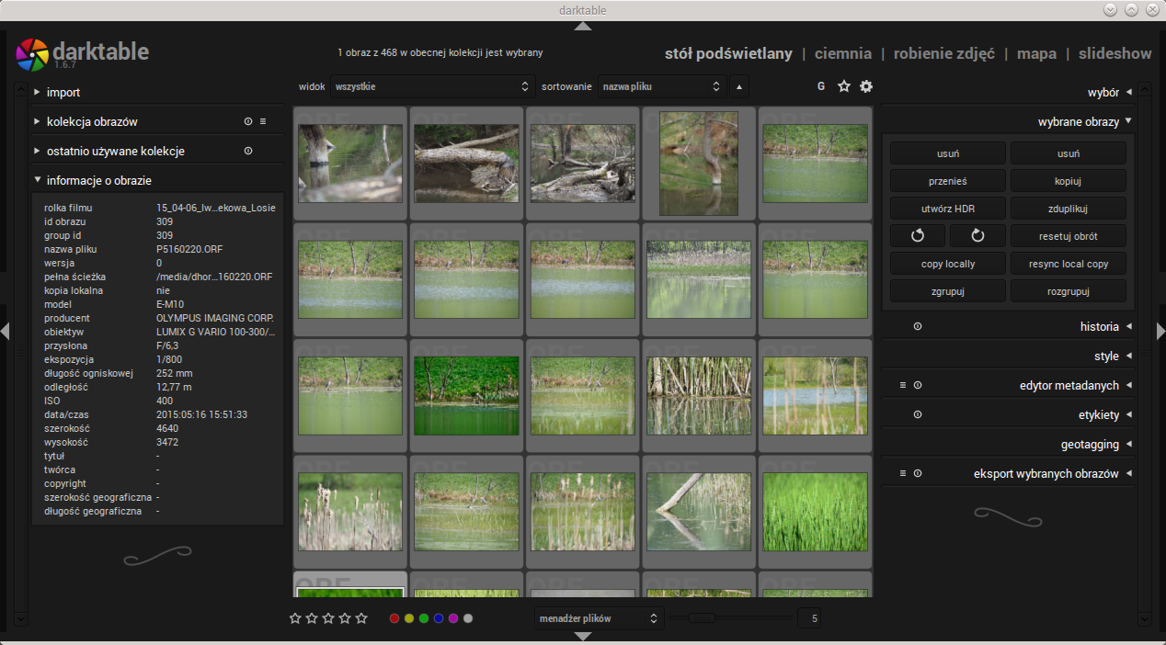Start the slideshow view
1166x645 pixels.
click(x=1115, y=53)
